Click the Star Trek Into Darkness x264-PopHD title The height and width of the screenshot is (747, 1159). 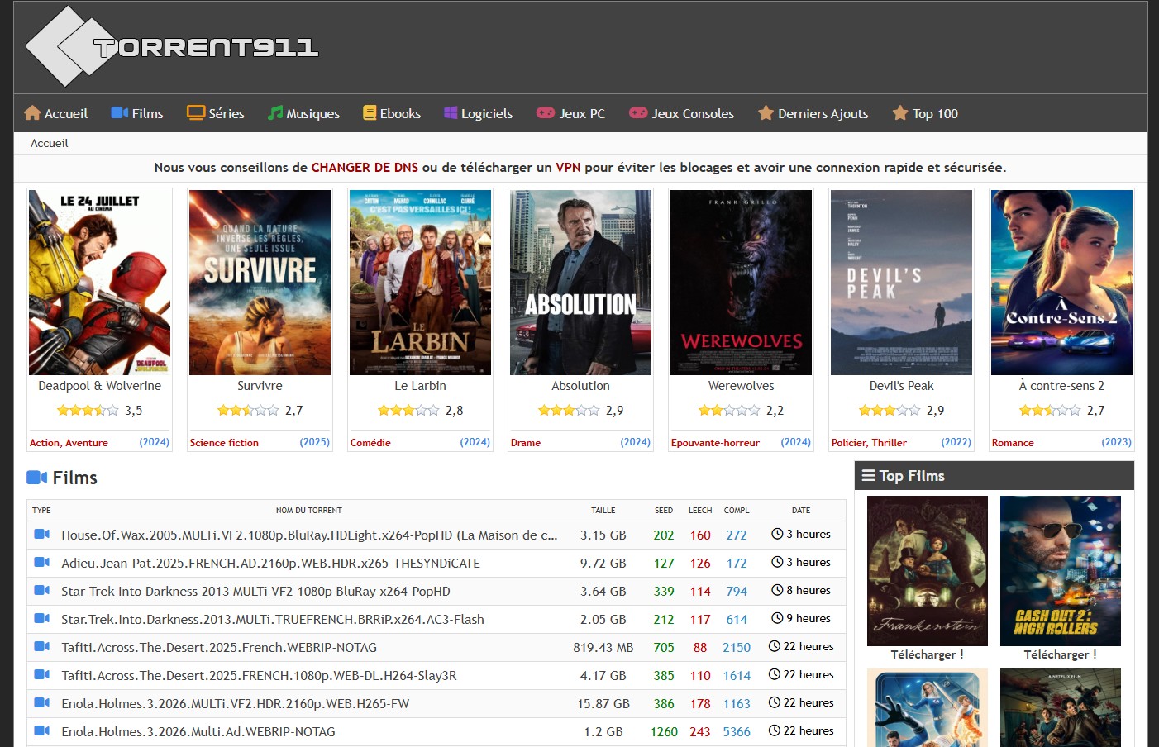255,592
